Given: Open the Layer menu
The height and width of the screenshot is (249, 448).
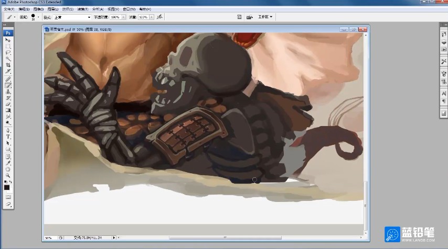Looking at the screenshot, I should point(53,9).
